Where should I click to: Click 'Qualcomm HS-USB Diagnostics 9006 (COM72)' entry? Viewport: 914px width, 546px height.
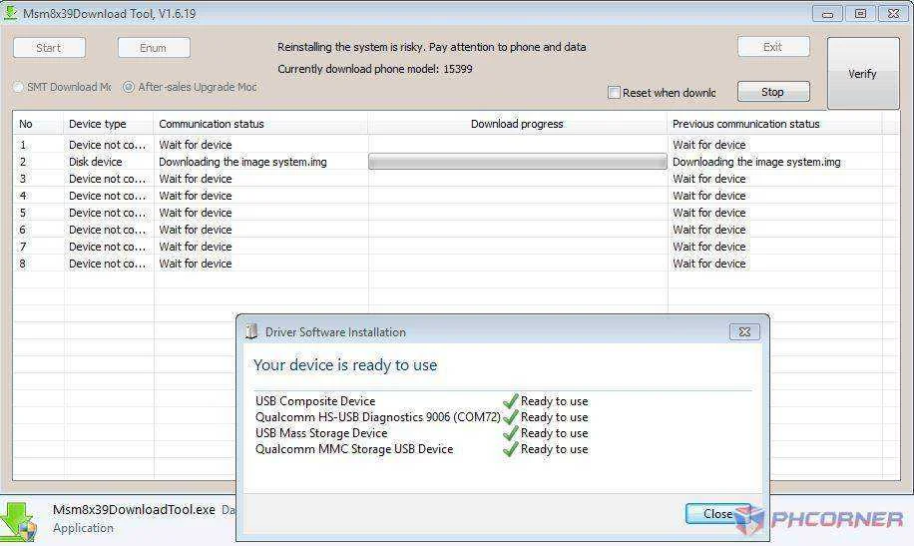pyautogui.click(x=378, y=417)
